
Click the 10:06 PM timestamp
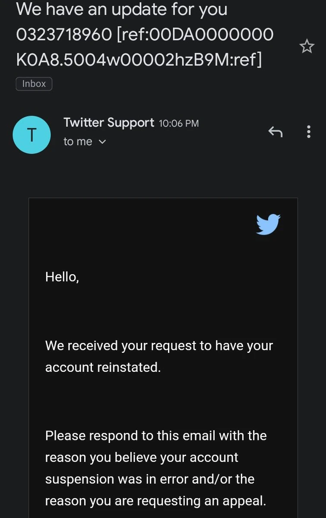(x=178, y=122)
